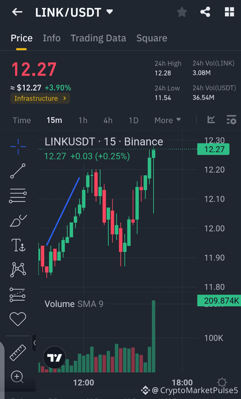Tap the +0.03 (+0.25%) candle change text
Screen dimensions: 241x399
tap(100, 156)
